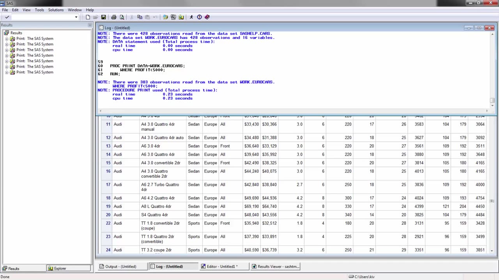
Task: Click the Undo toolbar icon
Action: pos(155,17)
